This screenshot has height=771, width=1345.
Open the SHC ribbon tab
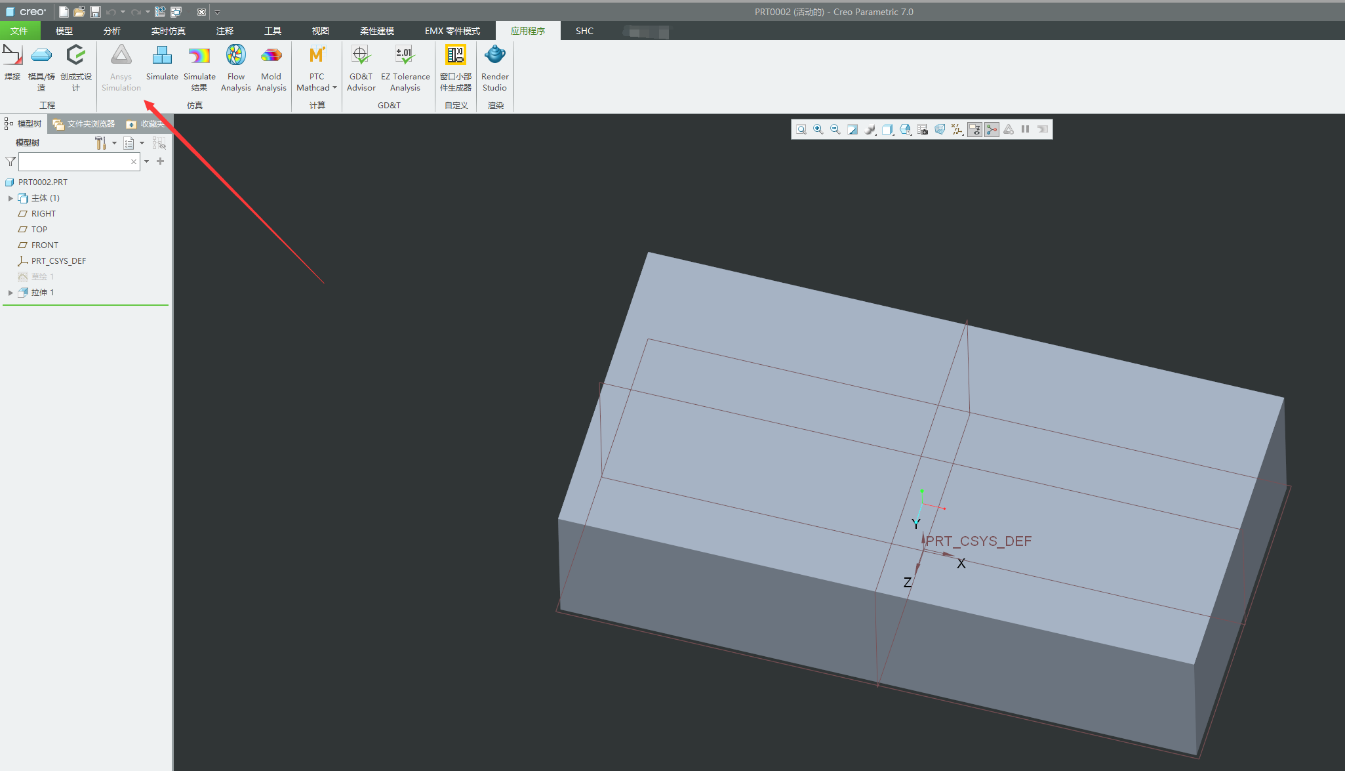pos(584,31)
